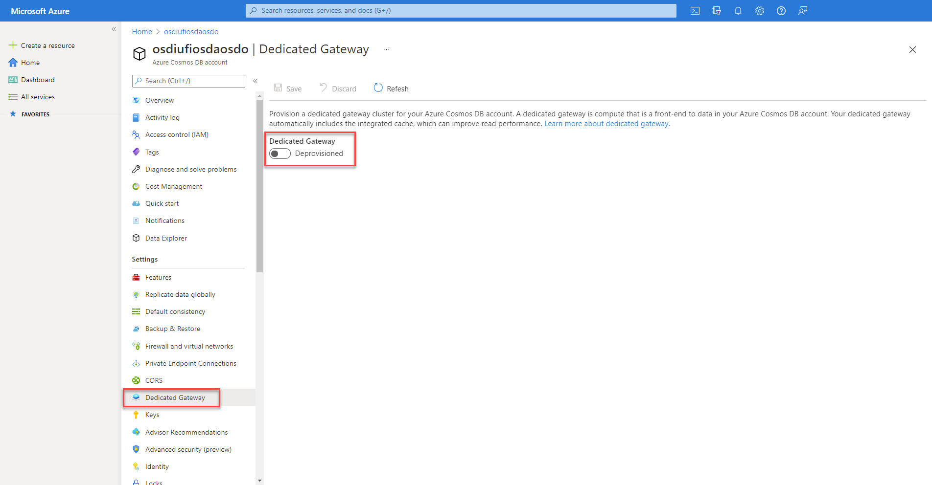Toggle the Dedicated Gateway provisioning switch
The height and width of the screenshot is (485, 932).
280,154
